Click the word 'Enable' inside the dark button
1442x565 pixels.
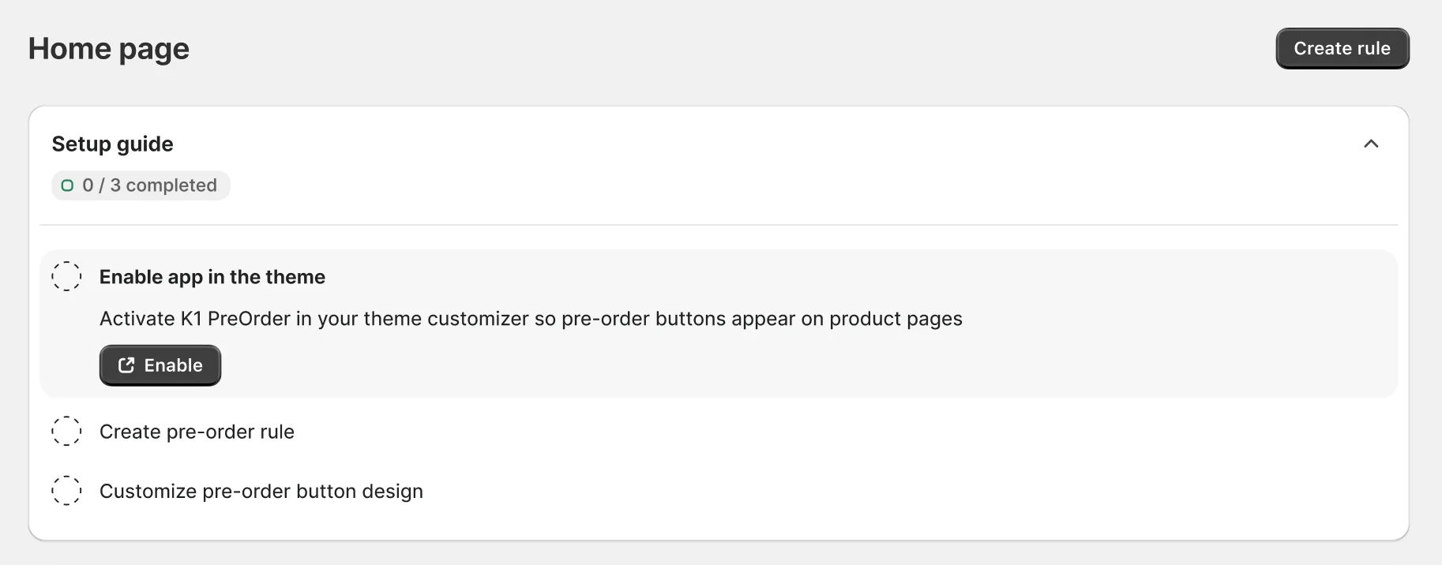[173, 365]
